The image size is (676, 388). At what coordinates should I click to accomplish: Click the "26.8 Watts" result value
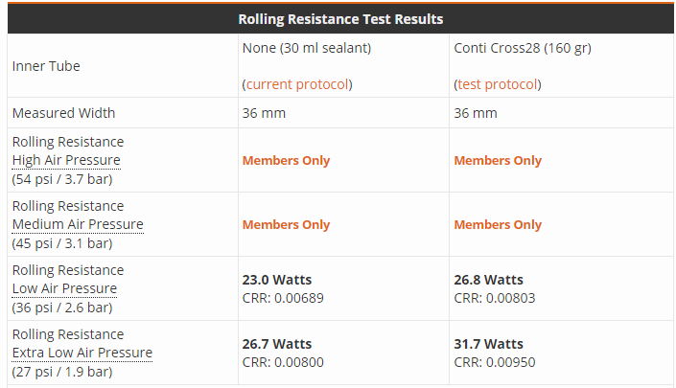click(x=489, y=280)
